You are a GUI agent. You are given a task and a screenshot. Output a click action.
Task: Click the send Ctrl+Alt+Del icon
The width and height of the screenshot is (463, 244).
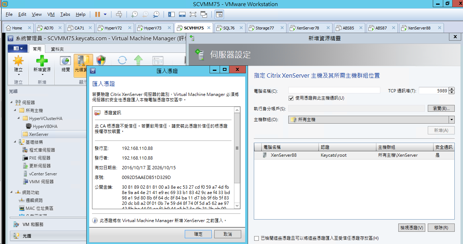point(119,14)
